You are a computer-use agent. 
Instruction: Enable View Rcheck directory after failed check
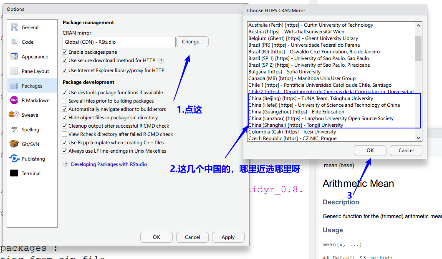(x=65, y=134)
